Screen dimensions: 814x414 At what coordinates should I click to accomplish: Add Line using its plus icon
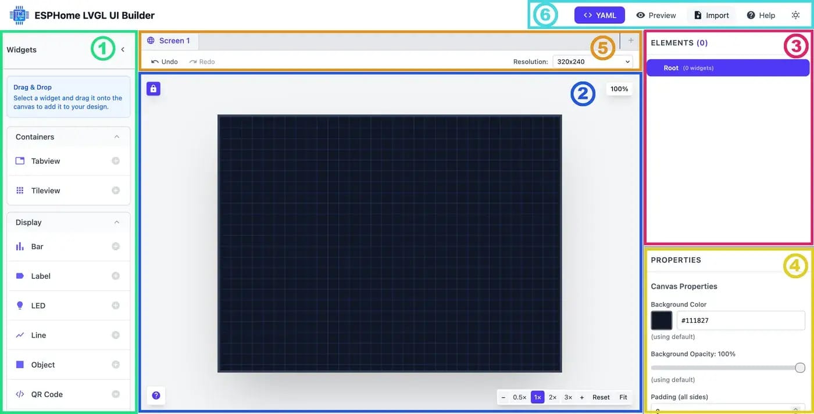[x=116, y=335]
